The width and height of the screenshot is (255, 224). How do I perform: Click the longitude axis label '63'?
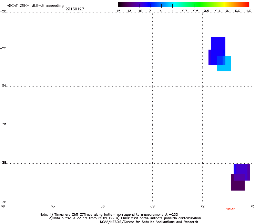pos(53,206)
